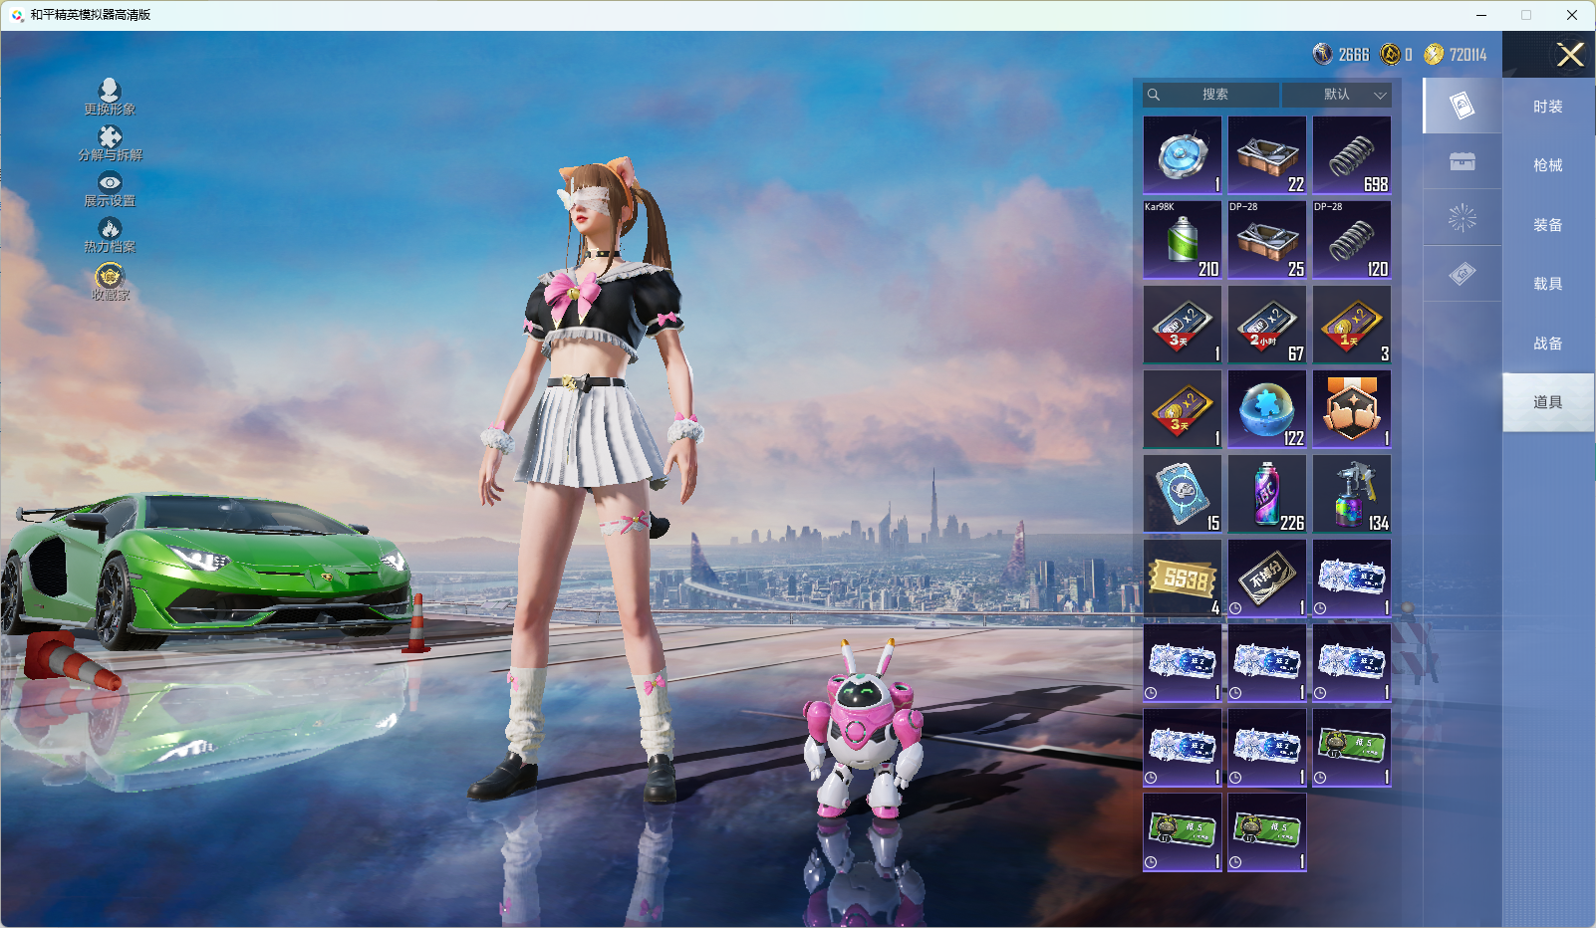Select the gold 3天 x2 coin card
The height and width of the screenshot is (928, 1596).
pos(1183,409)
